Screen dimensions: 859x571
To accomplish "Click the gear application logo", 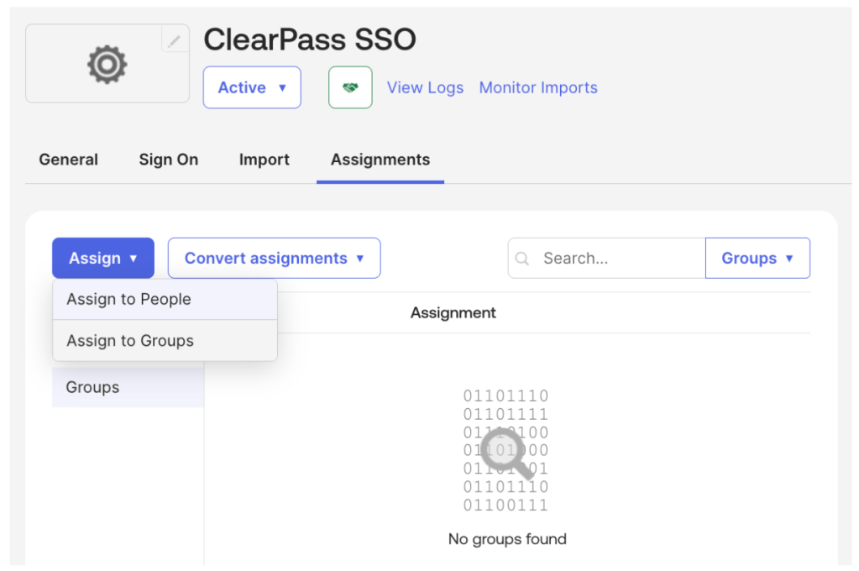I will [107, 65].
